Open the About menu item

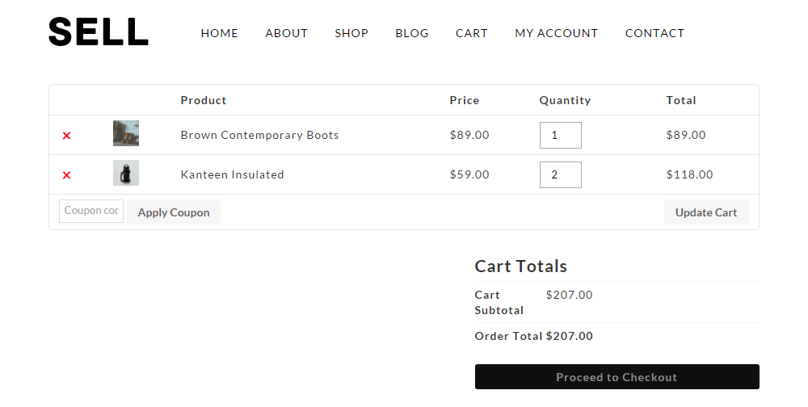pos(287,33)
